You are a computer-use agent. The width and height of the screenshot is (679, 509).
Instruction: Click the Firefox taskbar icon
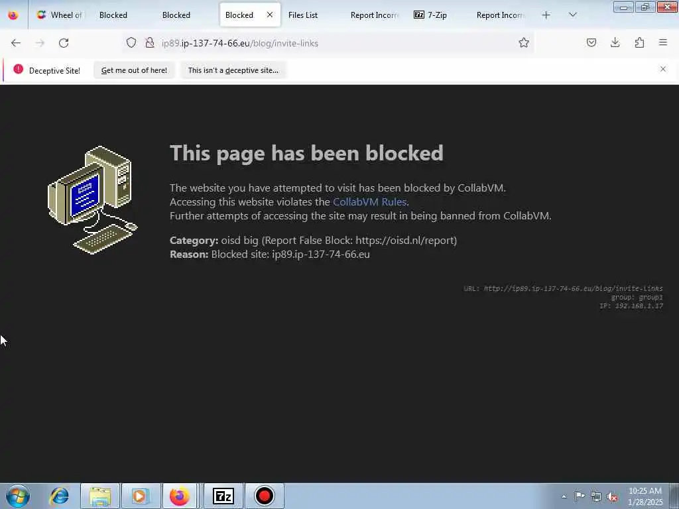(x=180, y=496)
